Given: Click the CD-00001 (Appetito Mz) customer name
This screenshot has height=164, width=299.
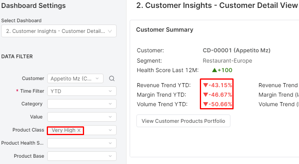Looking at the screenshot, I should [x=236, y=51].
